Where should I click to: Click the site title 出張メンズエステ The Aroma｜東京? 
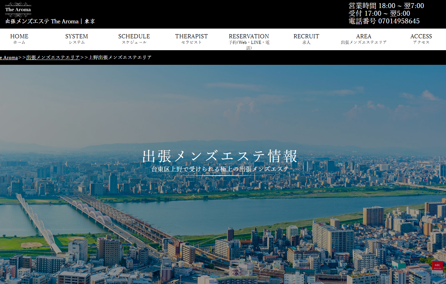pos(50,21)
